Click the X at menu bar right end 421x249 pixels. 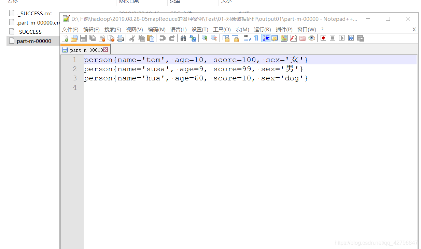[414, 30]
